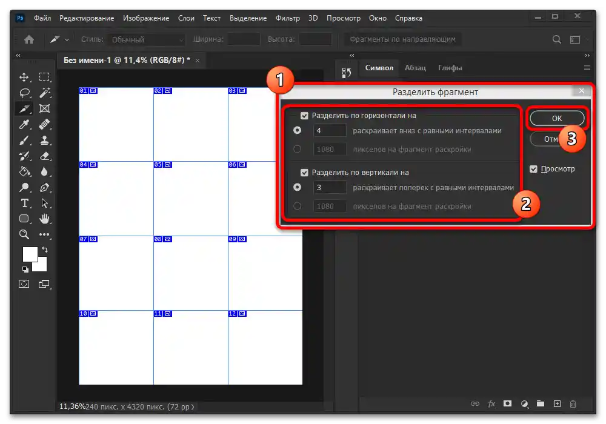Screen dimensions: 606x424
Task: Open the Файл menu
Action: click(x=42, y=18)
